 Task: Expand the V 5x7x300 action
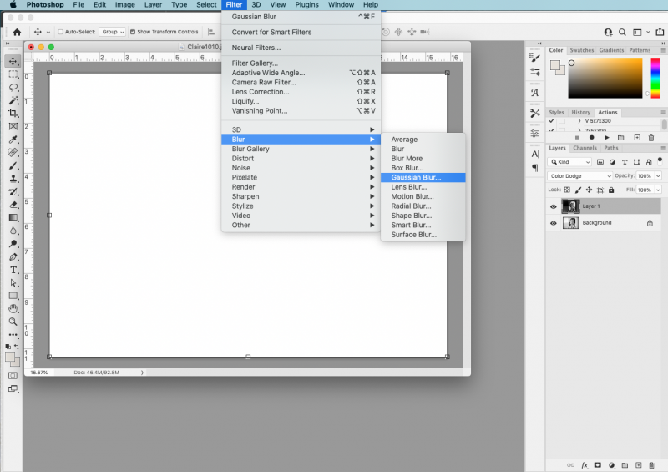point(579,121)
